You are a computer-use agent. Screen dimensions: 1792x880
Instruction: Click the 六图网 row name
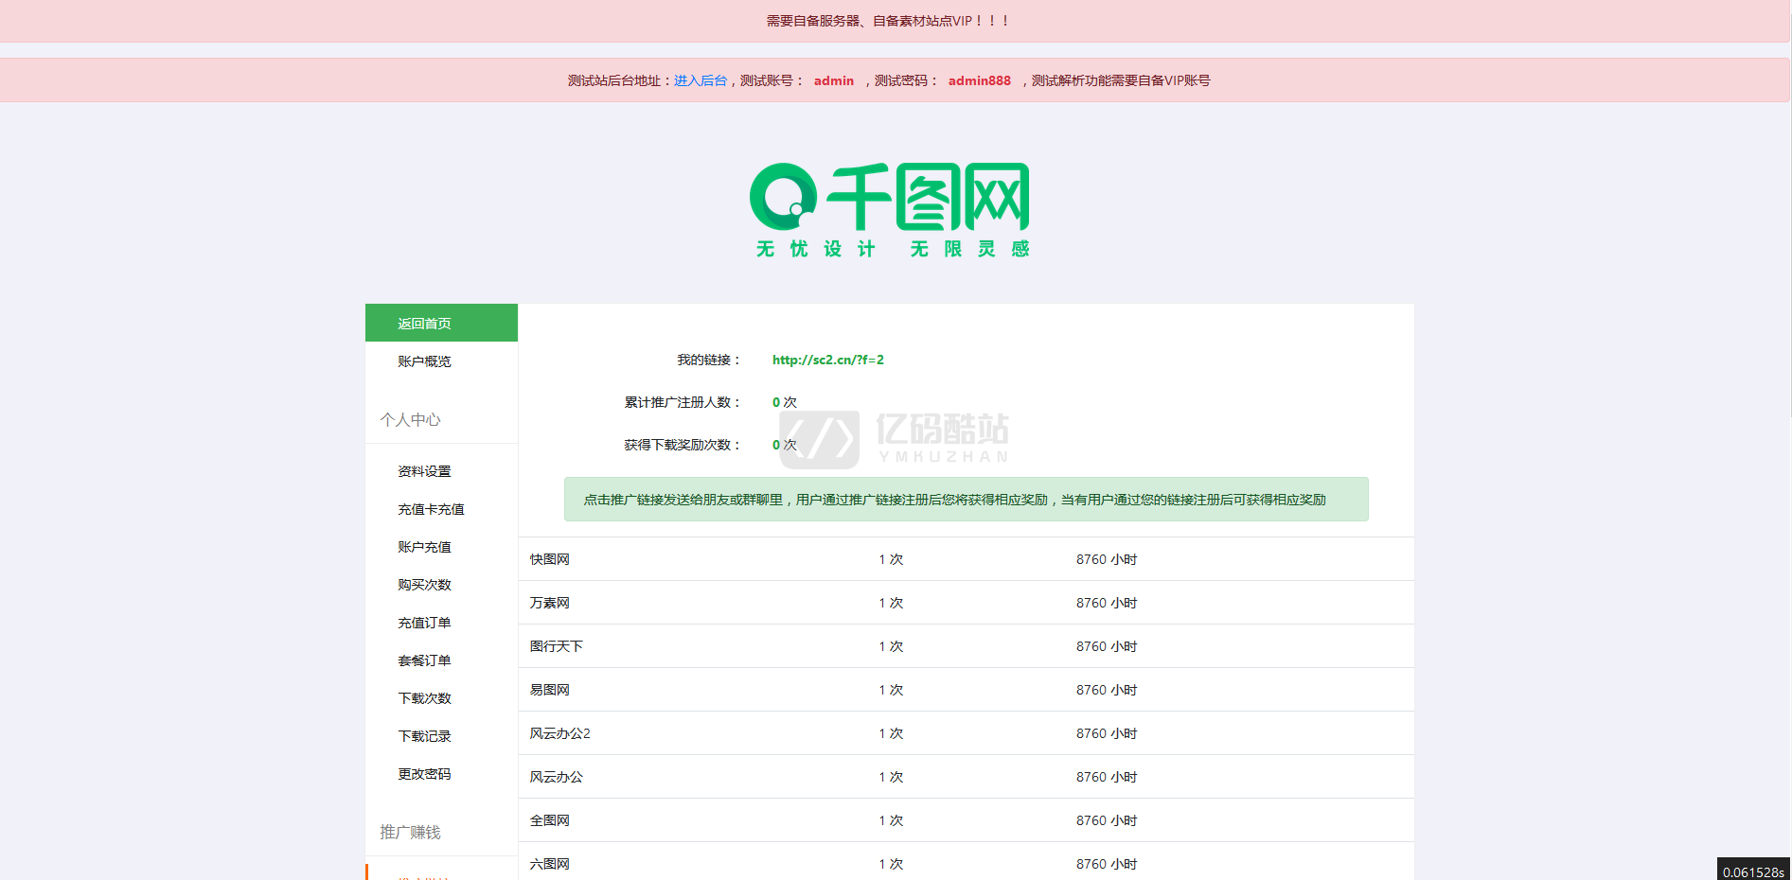click(x=550, y=864)
